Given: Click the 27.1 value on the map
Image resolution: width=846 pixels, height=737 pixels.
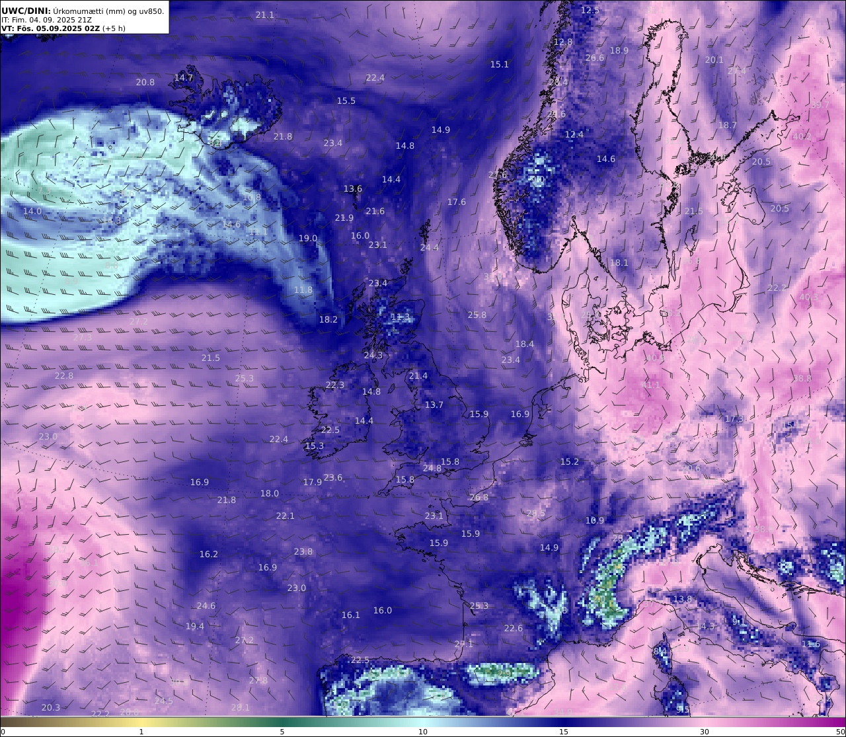Looking at the screenshot, I should pos(464,644).
